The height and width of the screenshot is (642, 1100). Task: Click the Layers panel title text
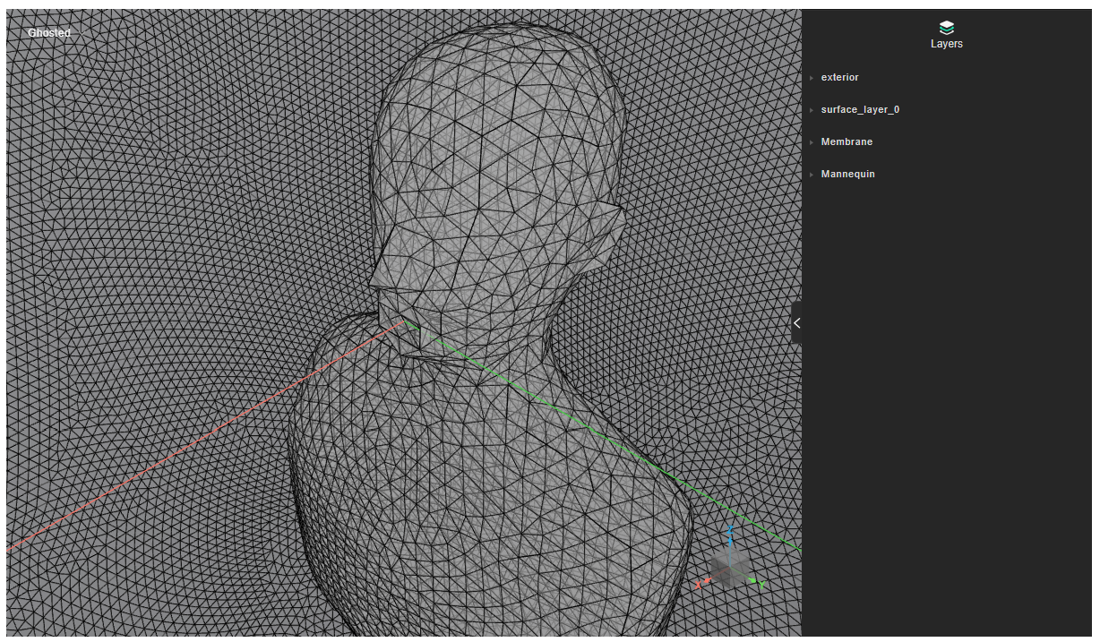point(947,44)
